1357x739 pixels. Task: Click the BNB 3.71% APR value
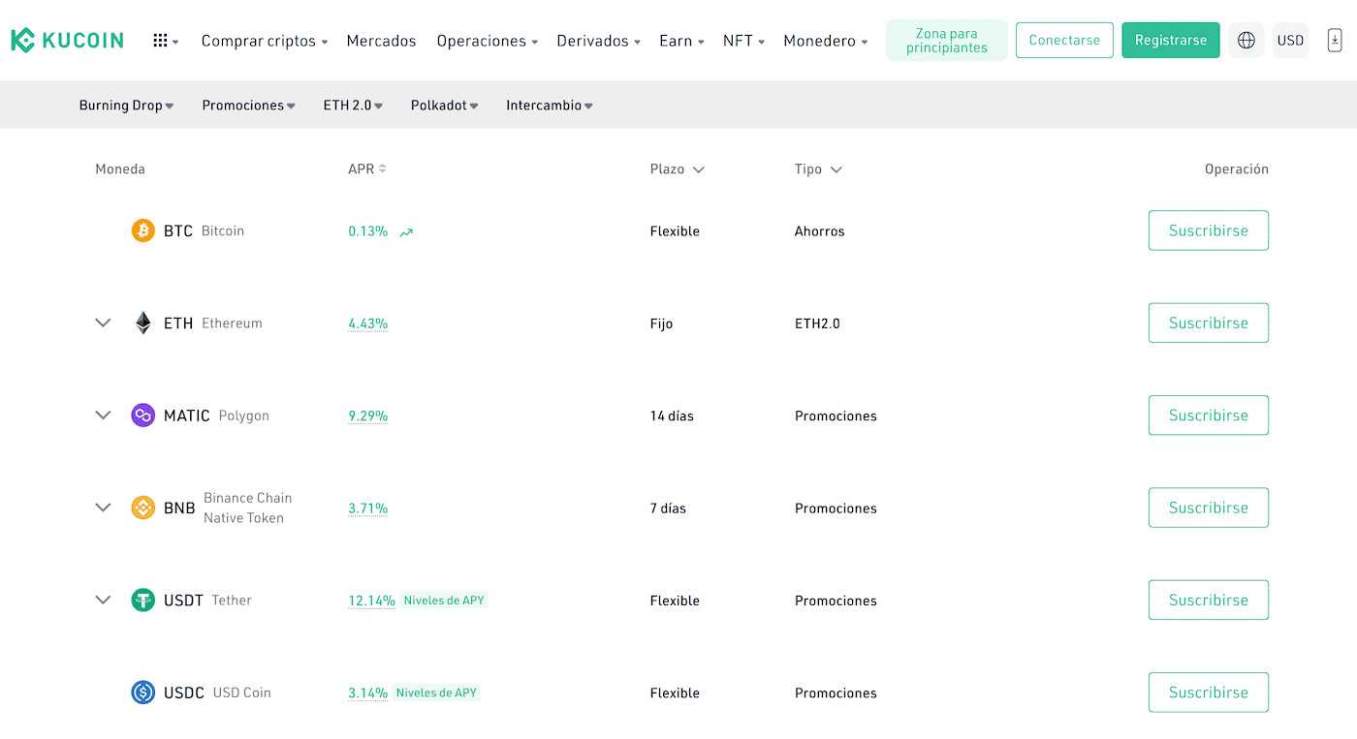[x=368, y=508]
